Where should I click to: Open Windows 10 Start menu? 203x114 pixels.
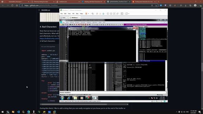[3, 112]
